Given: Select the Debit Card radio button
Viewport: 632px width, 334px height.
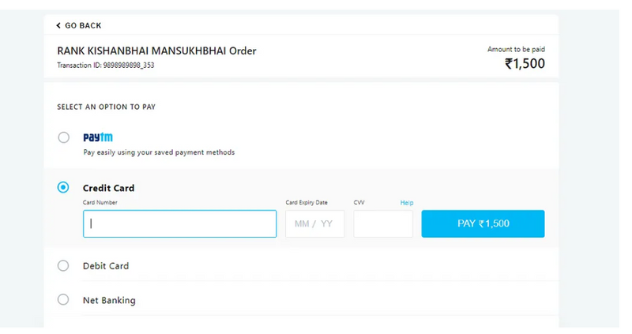Looking at the screenshot, I should coord(63,266).
